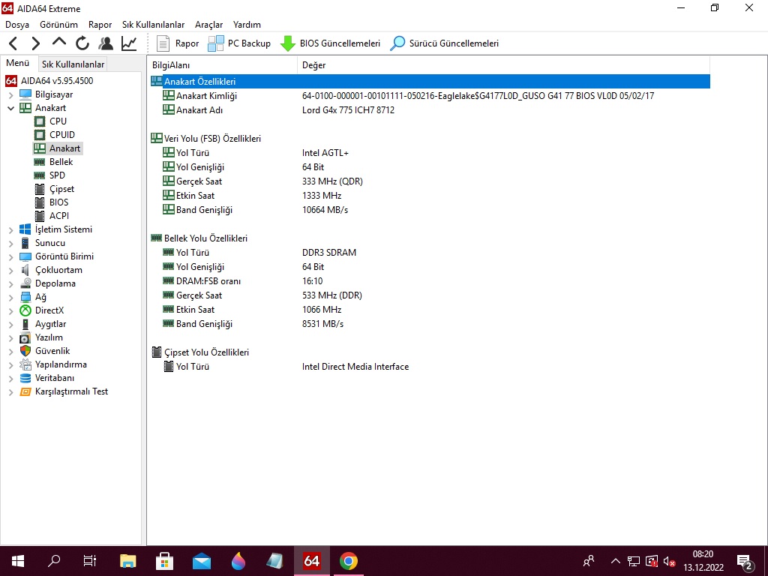
Task: Select the ACPI chip icon
Action: 40,216
